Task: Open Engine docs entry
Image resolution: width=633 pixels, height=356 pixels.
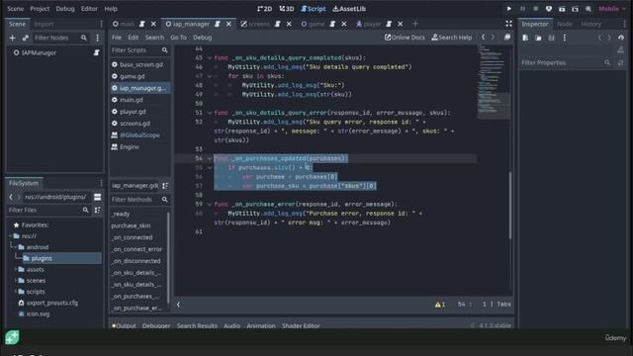Action: coord(130,147)
